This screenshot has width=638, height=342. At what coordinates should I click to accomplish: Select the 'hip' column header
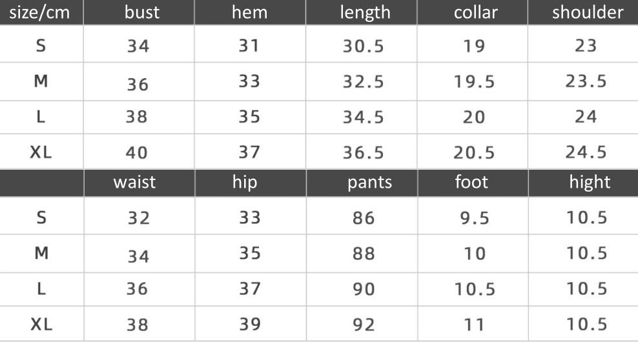pyautogui.click(x=245, y=182)
